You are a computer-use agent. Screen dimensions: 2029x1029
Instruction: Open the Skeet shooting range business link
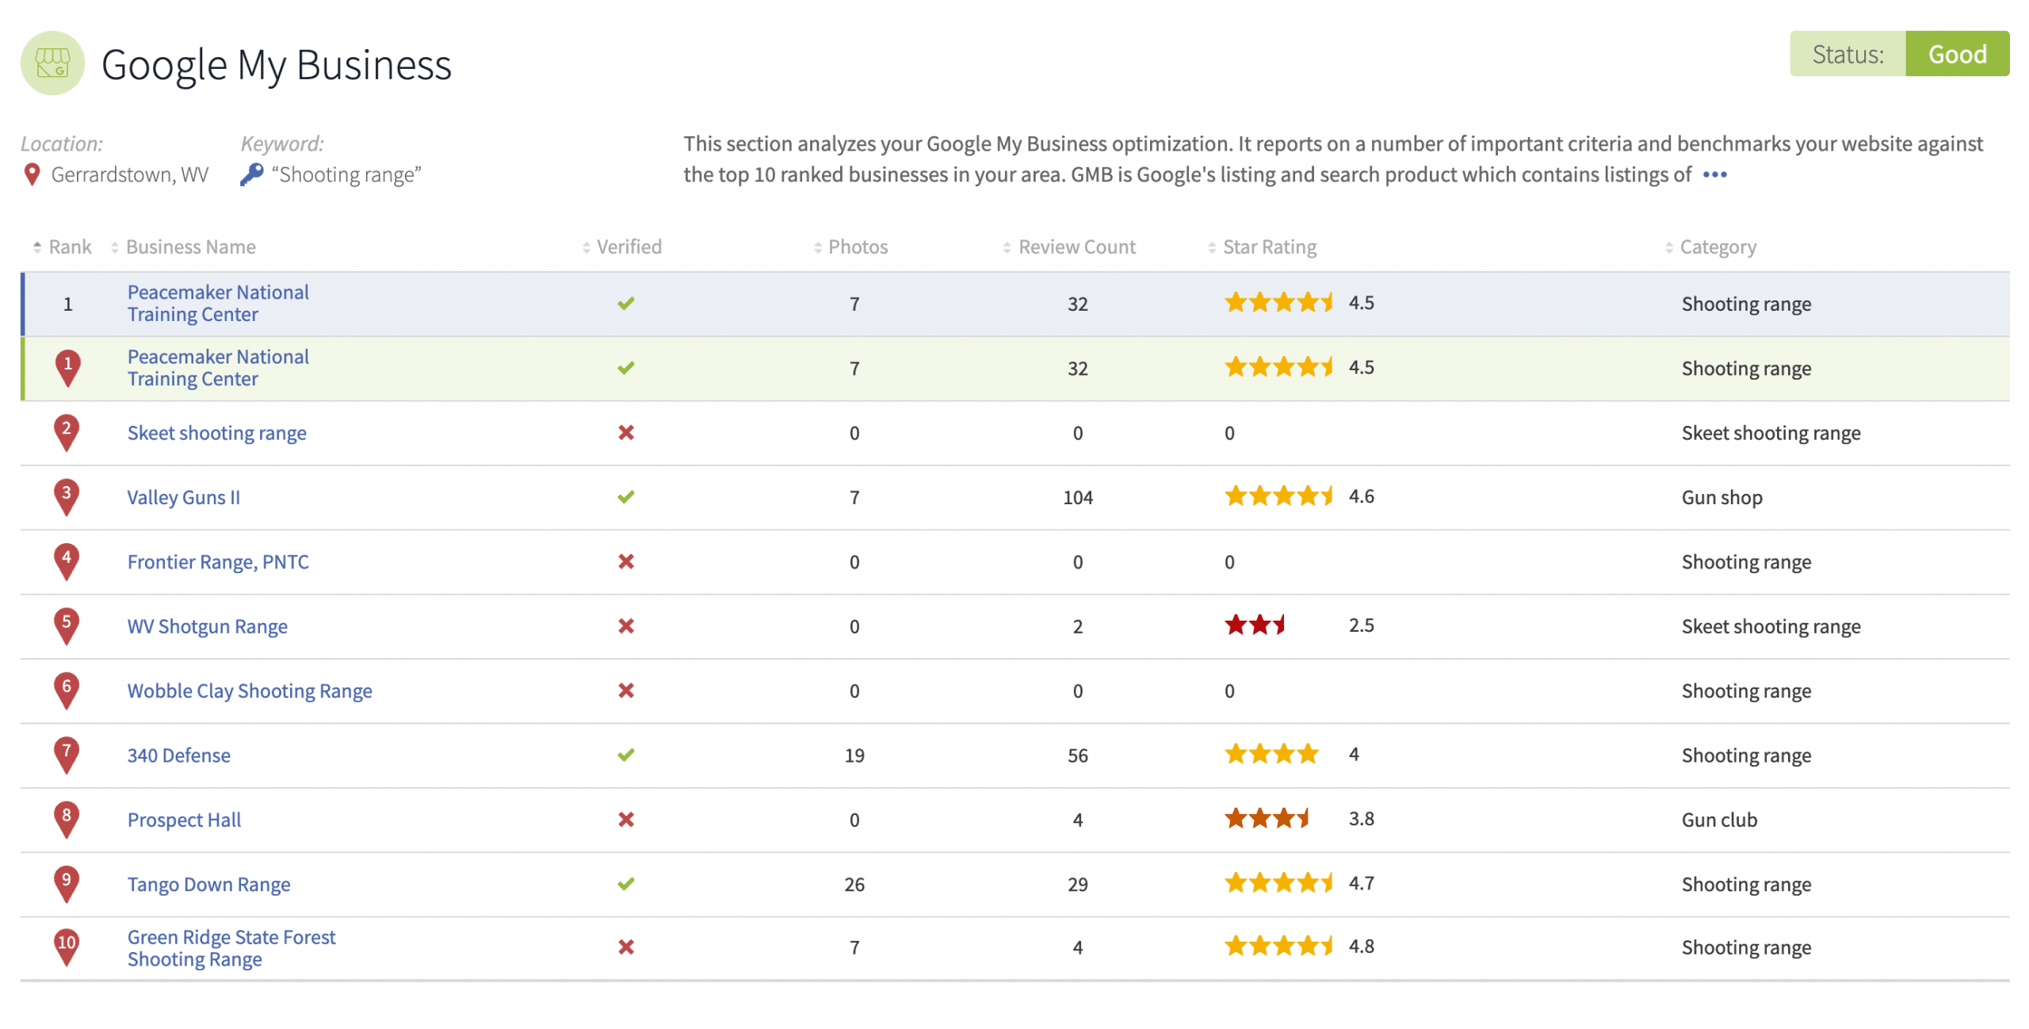tap(216, 433)
